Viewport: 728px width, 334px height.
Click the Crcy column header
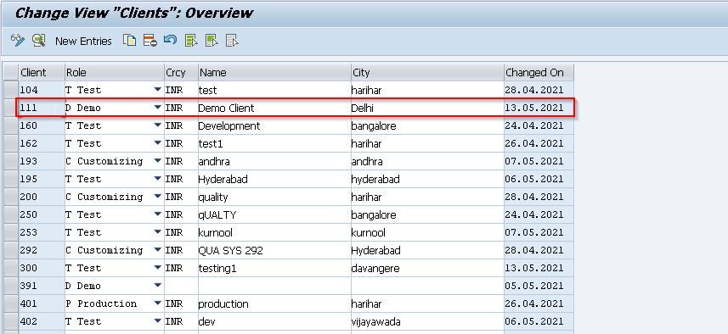point(181,73)
